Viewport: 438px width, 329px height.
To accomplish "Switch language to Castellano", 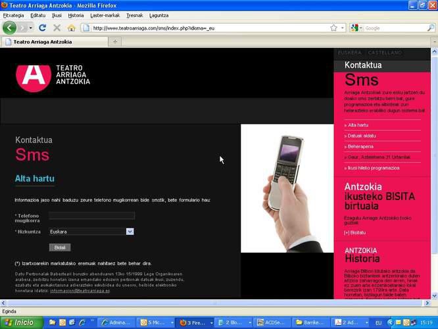I will coord(385,53).
